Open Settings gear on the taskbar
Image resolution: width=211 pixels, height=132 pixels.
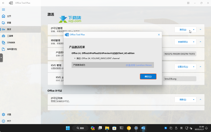click(x=136, y=128)
